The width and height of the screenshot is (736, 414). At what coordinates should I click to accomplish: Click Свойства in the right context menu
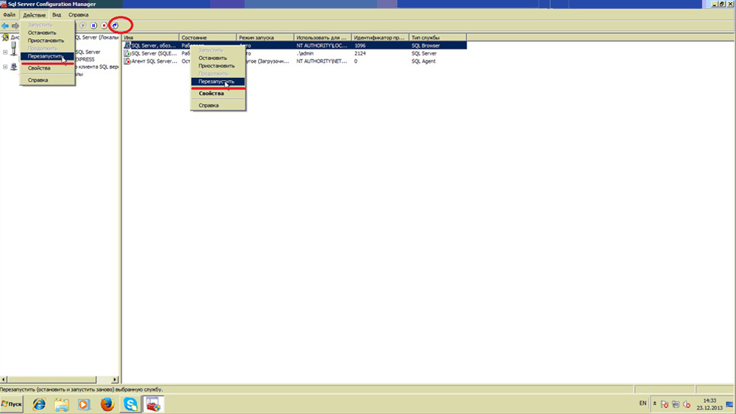211,94
